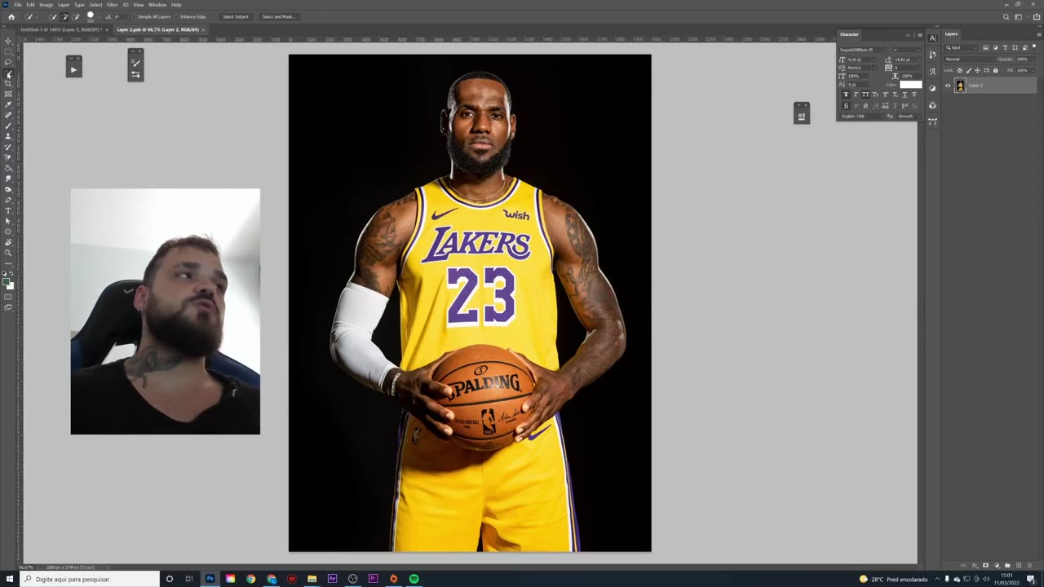This screenshot has width=1044, height=587.
Task: Open the Character panel options menu
Action: pos(920,35)
